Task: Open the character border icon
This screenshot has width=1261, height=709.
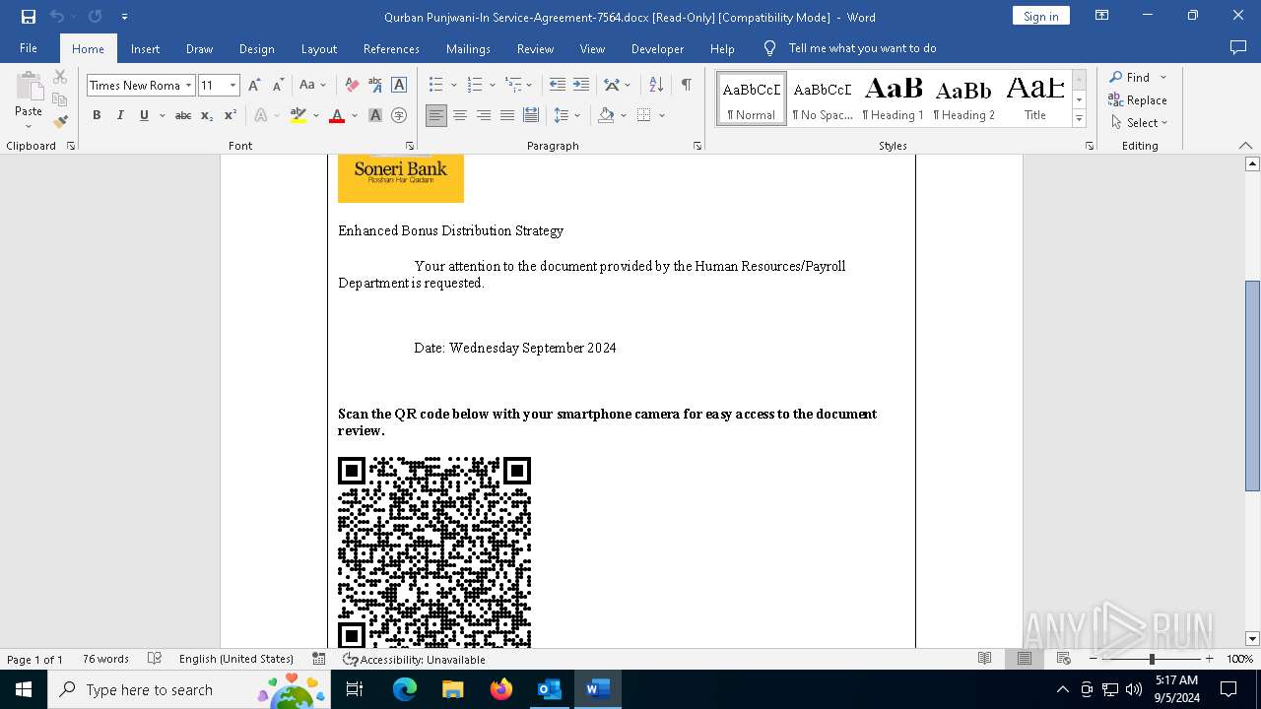Action: 399,86
